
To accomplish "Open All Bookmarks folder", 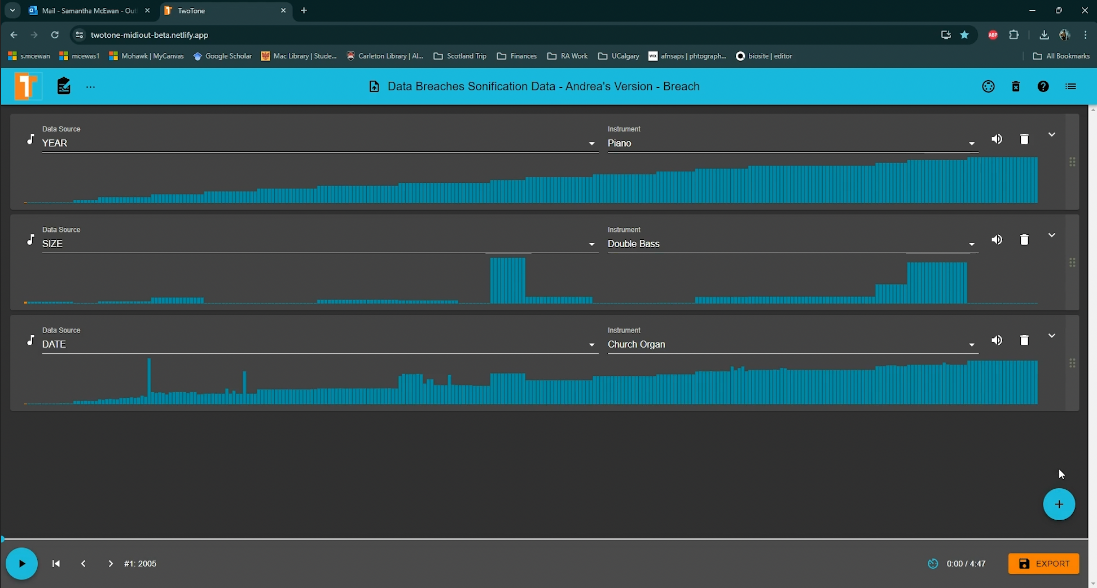I will 1061,56.
